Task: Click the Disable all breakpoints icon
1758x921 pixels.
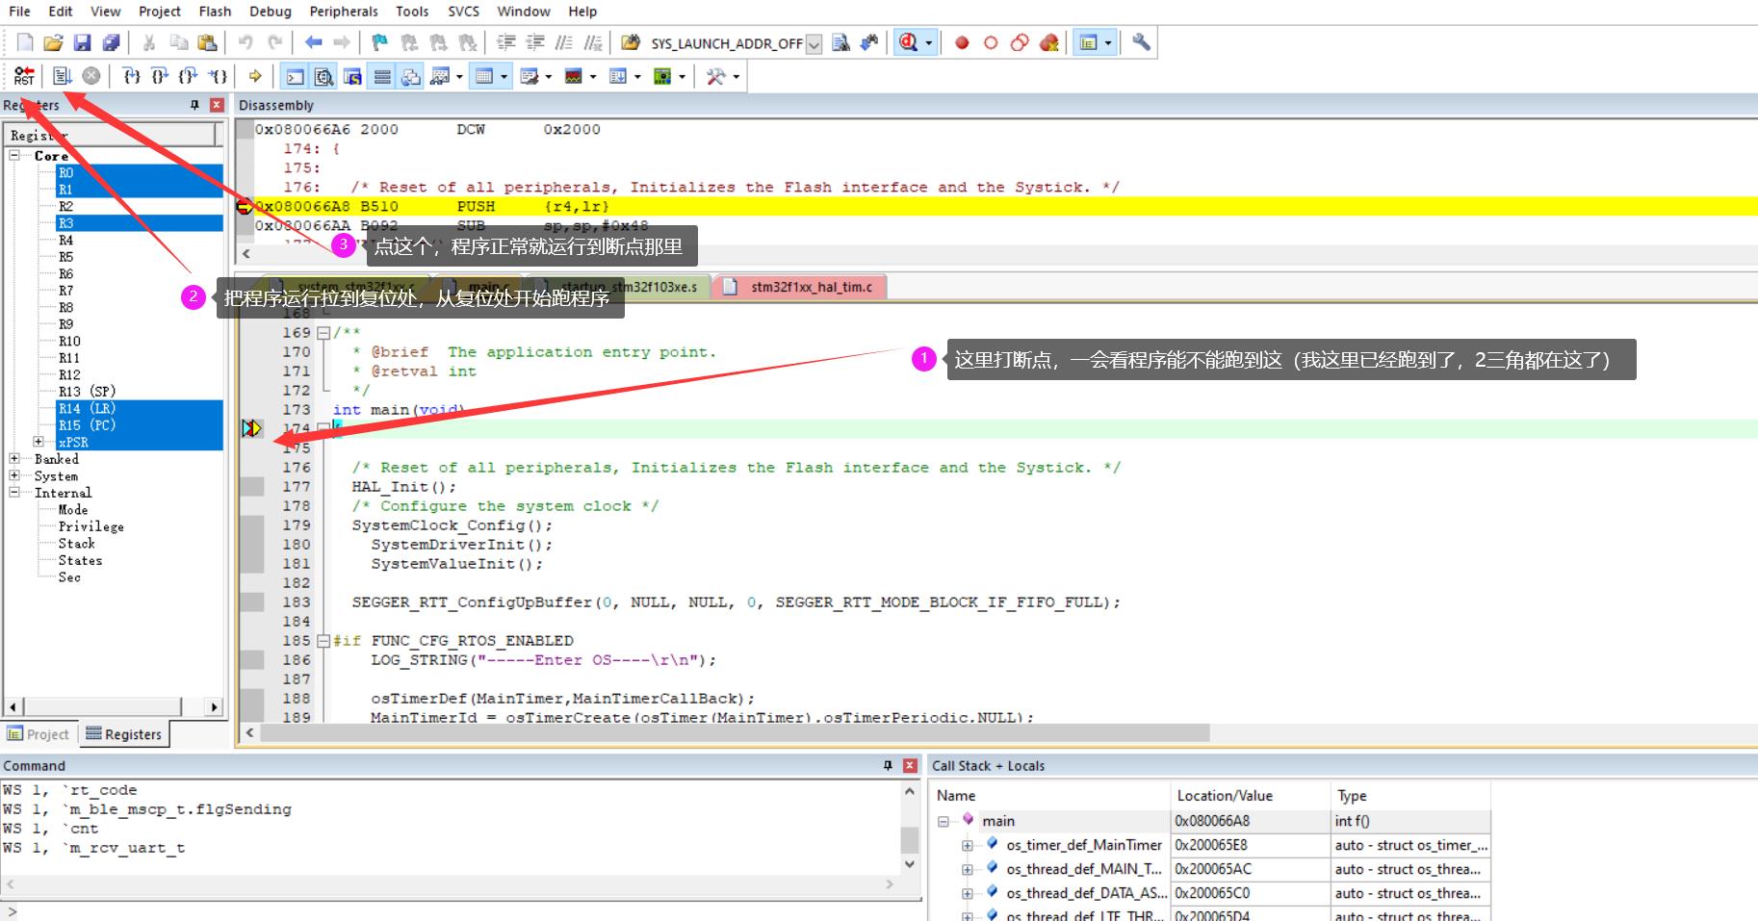Action: [1020, 42]
